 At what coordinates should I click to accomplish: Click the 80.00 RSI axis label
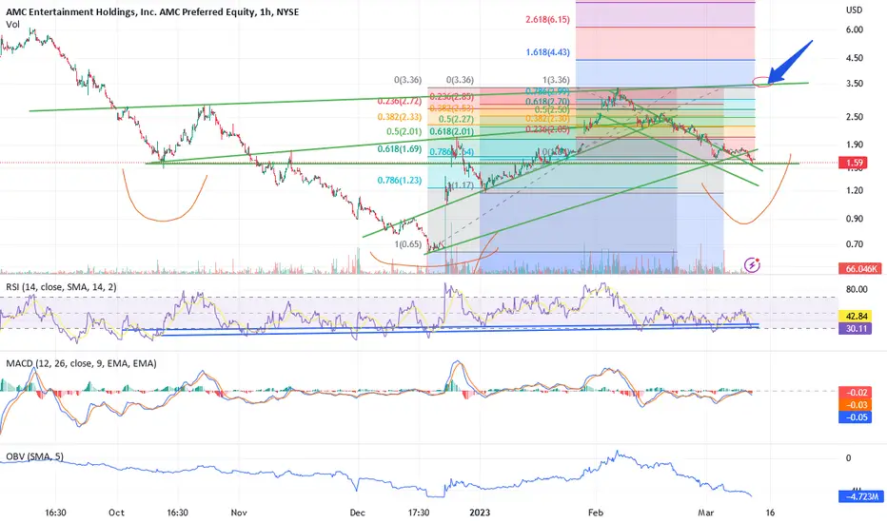pyautogui.click(x=857, y=289)
